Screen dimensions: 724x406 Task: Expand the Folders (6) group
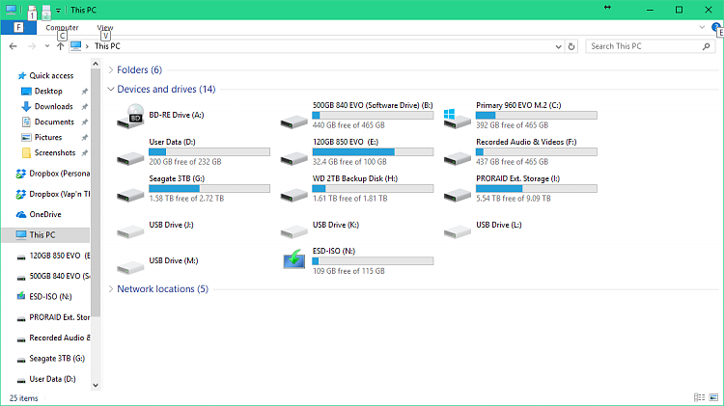pos(111,70)
